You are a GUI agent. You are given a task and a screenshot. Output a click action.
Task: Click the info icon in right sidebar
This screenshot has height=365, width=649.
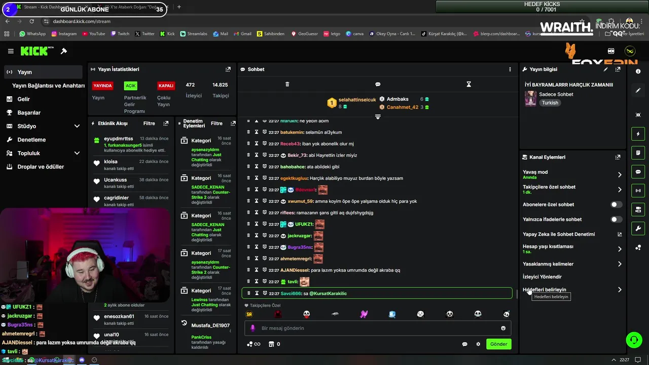(638, 71)
